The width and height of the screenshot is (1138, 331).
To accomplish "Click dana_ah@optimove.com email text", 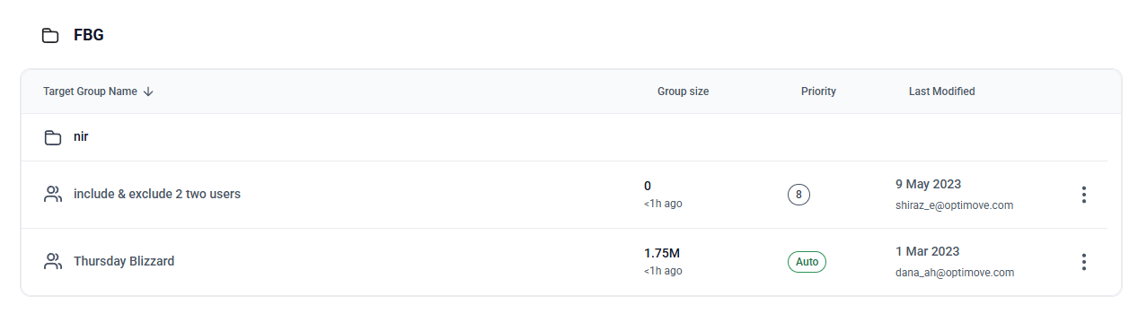I will (955, 273).
